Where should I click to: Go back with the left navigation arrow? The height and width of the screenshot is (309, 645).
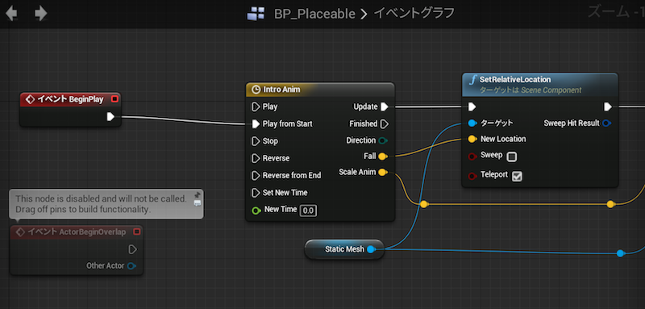pyautogui.click(x=11, y=14)
